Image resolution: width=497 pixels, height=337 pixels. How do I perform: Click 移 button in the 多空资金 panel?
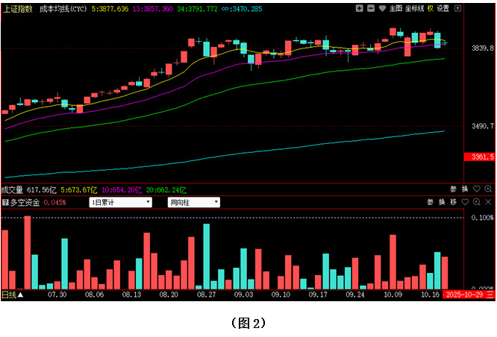tap(453, 202)
